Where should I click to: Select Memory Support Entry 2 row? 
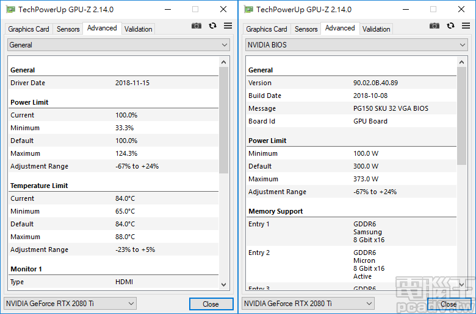coord(352,264)
